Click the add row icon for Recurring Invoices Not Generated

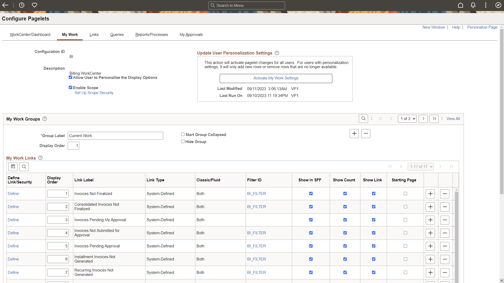430,273
